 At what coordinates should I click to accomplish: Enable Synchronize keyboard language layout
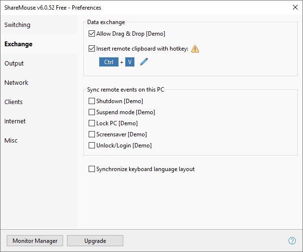[x=92, y=169]
